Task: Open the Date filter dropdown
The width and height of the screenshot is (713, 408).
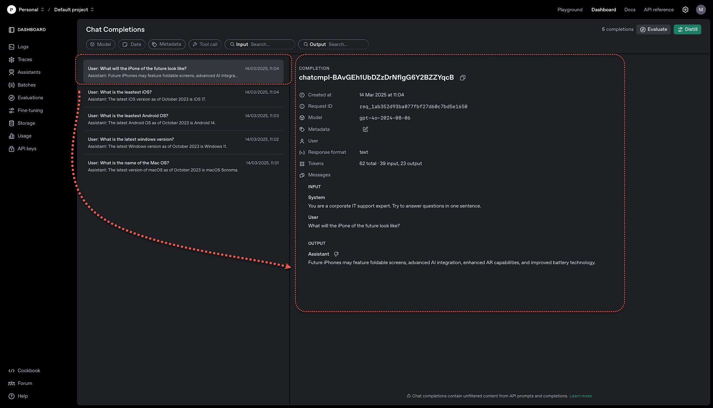Action: (132, 44)
